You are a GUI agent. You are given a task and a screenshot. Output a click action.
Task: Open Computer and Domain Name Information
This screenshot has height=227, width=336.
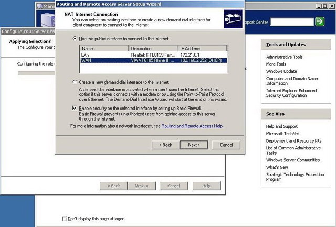[292, 81]
